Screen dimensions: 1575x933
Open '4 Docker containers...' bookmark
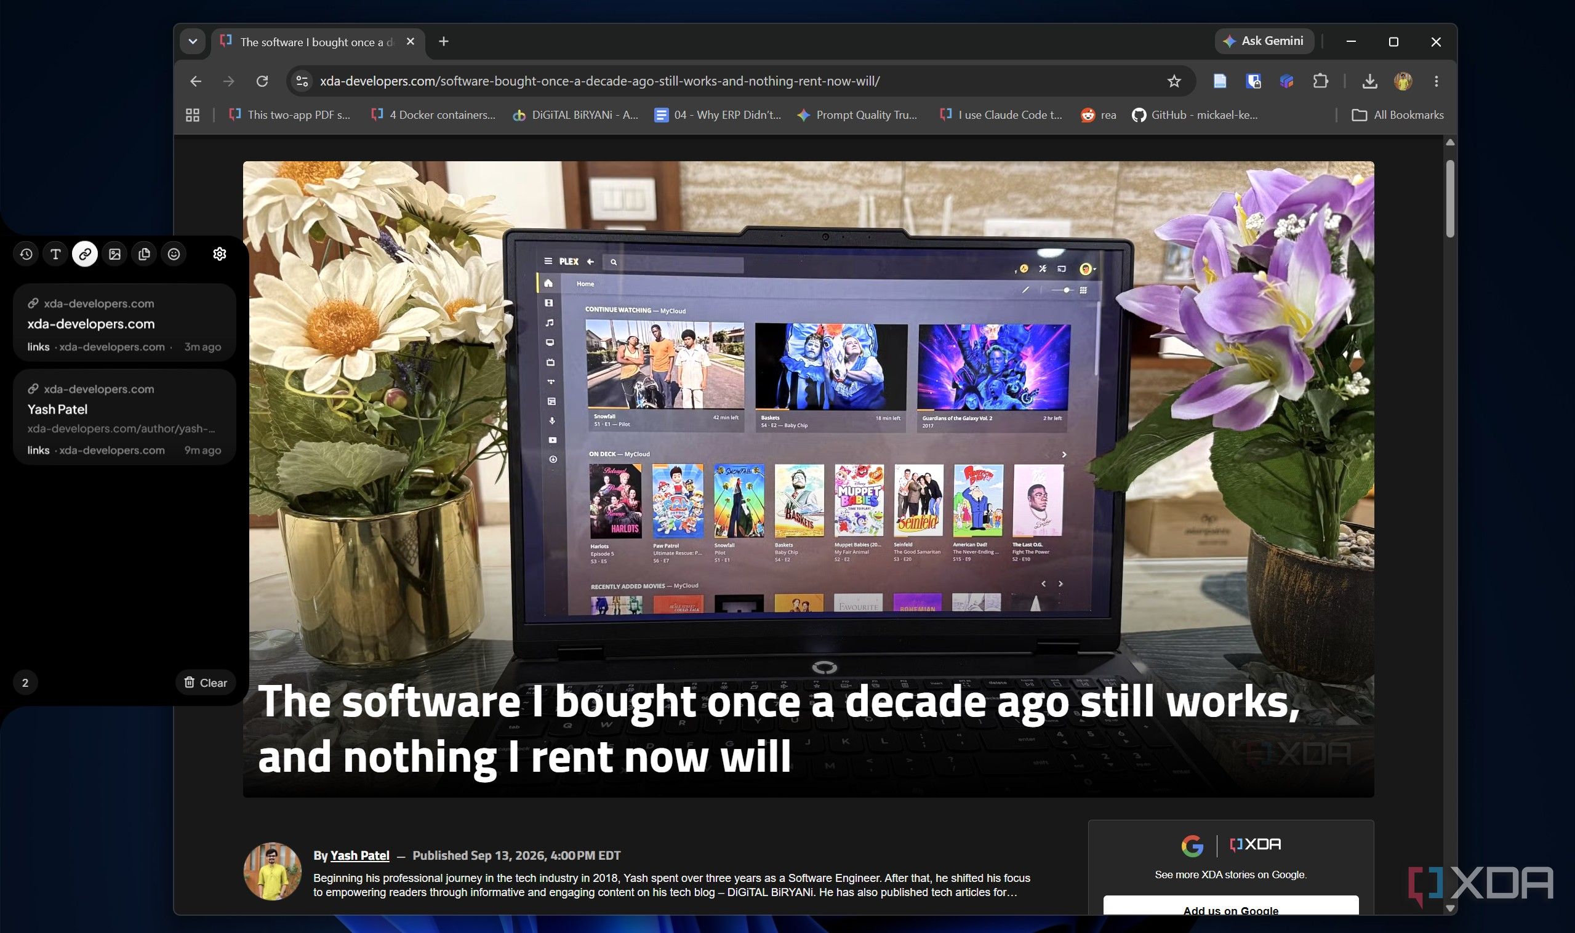[x=433, y=115]
